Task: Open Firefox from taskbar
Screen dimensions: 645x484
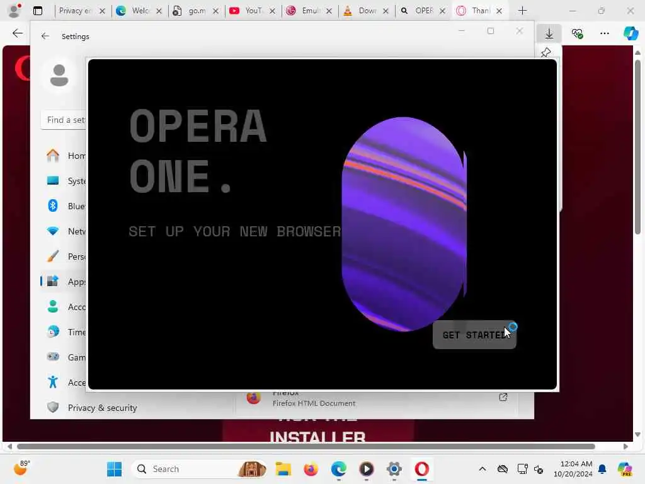Action: (311, 469)
